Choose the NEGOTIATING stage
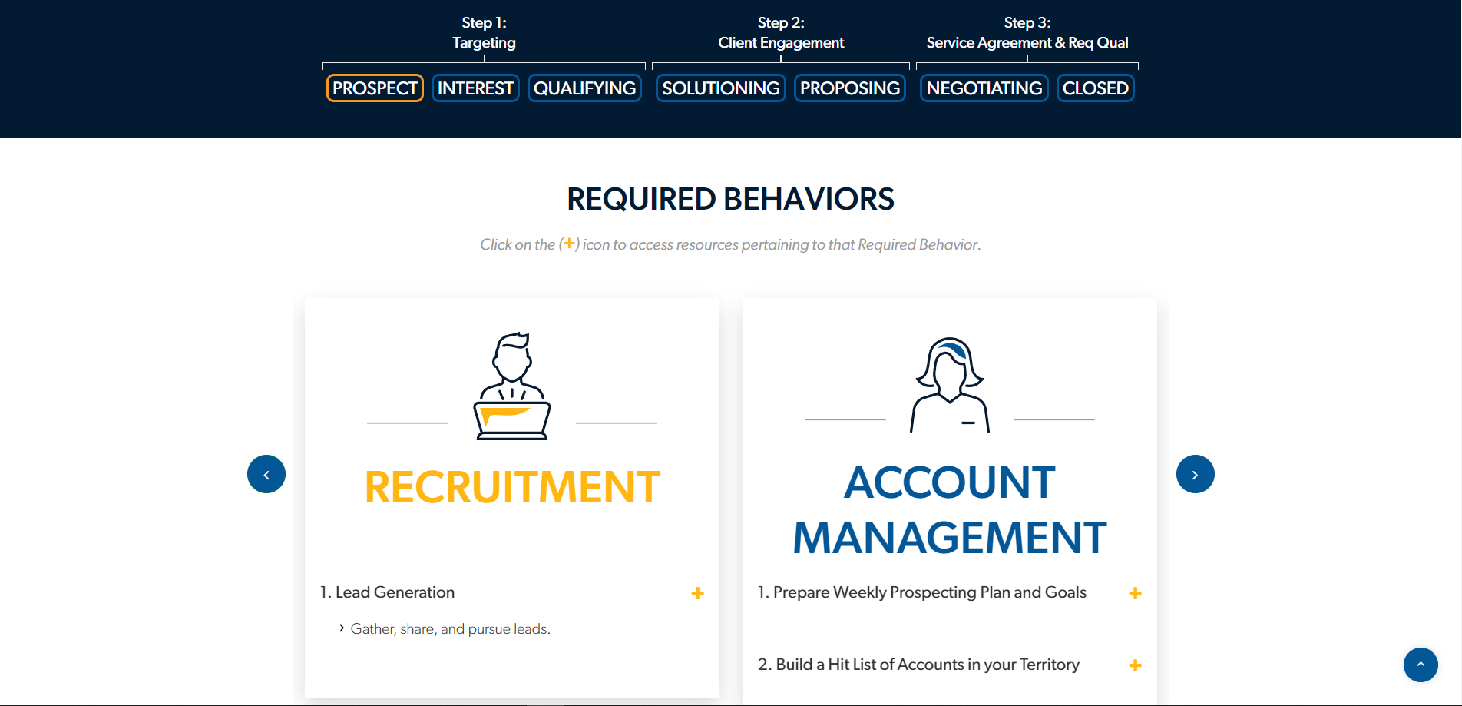Image resolution: width=1462 pixels, height=706 pixels. tap(984, 88)
